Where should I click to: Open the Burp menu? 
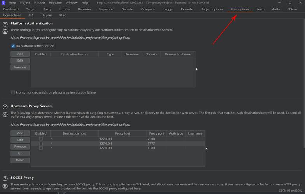coord(12,3)
